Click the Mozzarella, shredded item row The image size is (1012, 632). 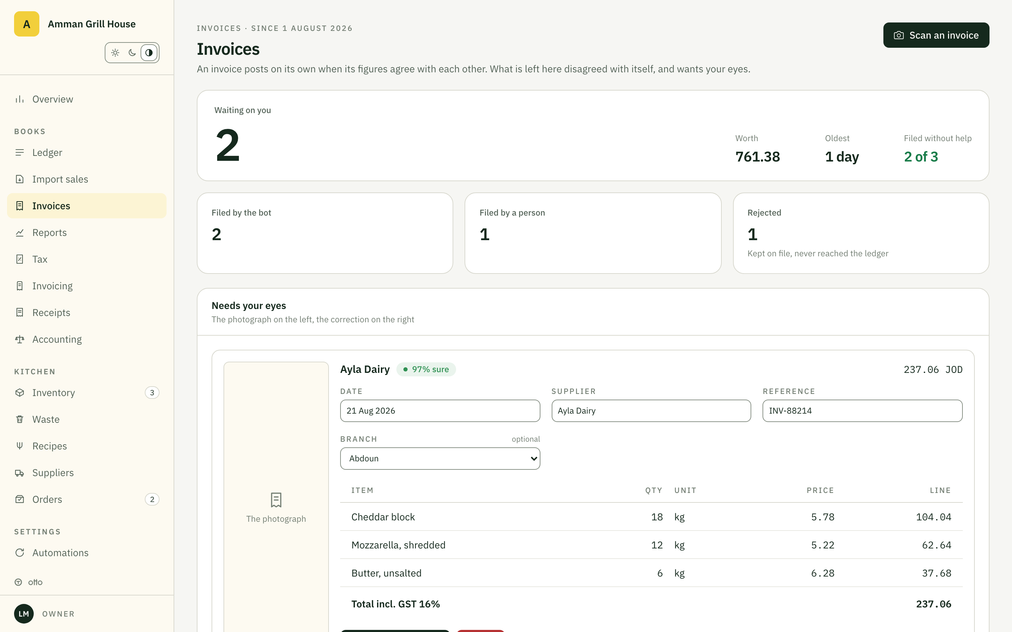[651, 545]
